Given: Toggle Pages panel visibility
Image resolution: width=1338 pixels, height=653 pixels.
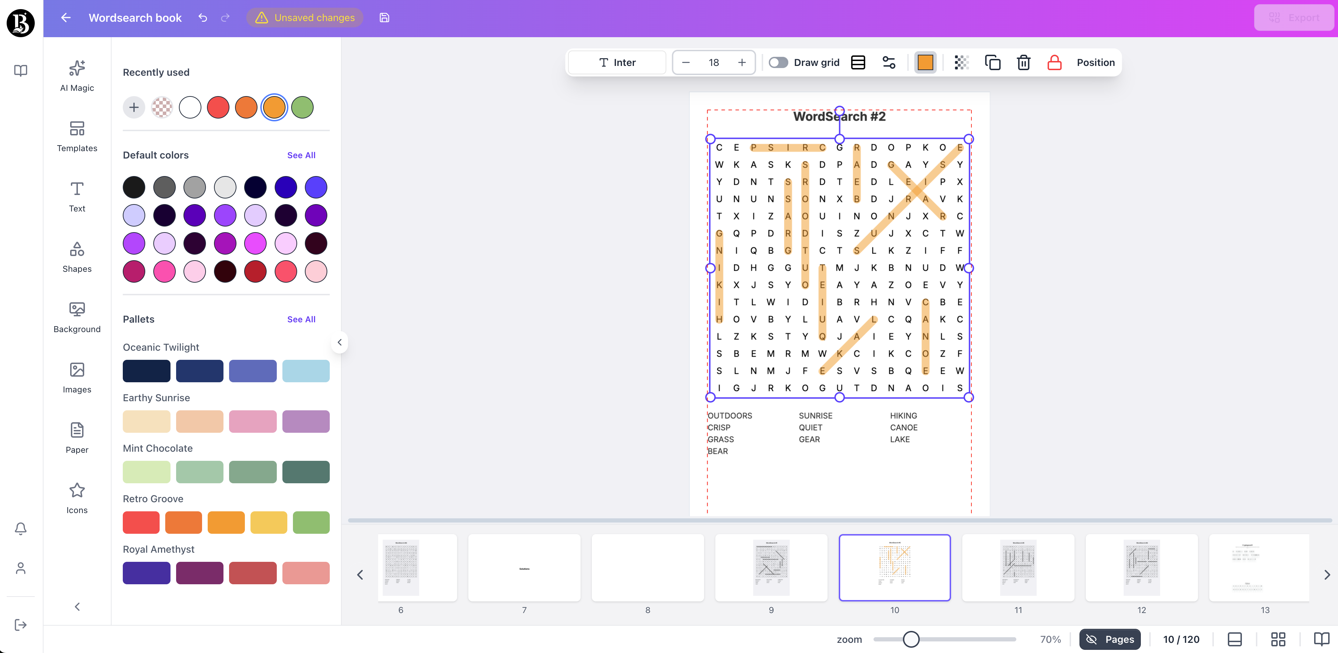Looking at the screenshot, I should point(1110,639).
